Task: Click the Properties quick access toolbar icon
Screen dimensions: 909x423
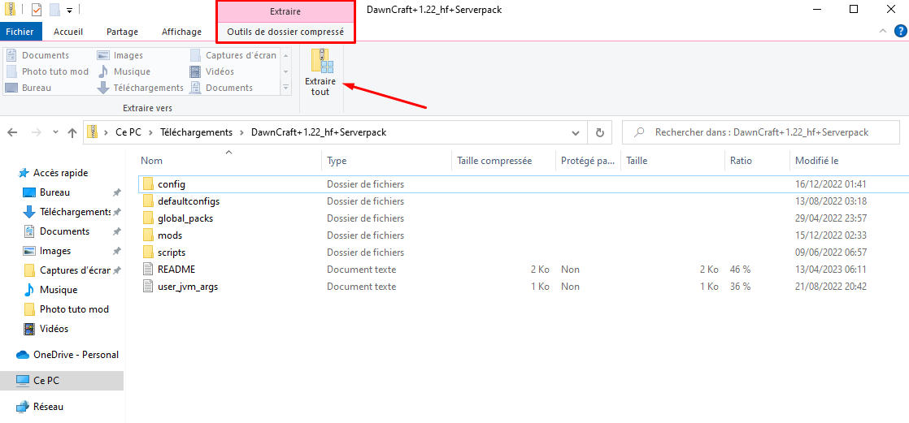Action: pos(36,9)
